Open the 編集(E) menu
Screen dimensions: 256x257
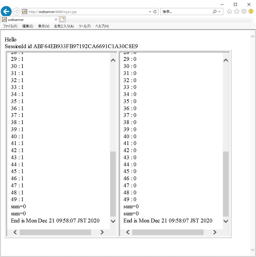(28, 26)
